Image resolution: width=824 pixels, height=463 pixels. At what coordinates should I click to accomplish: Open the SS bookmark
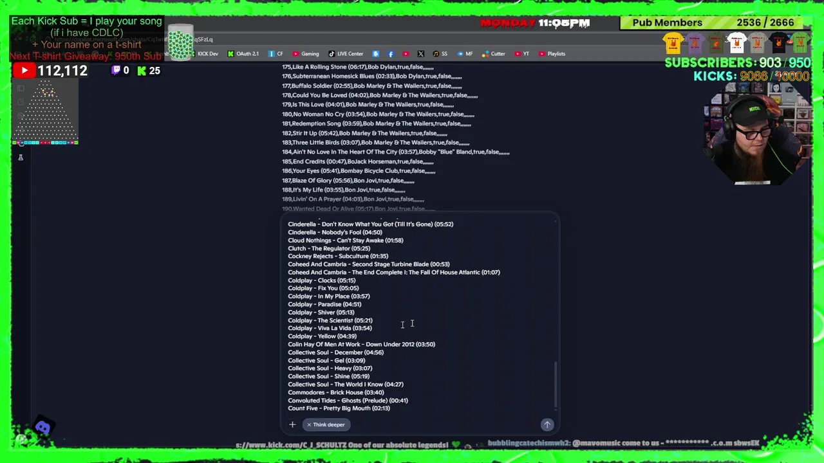point(440,54)
